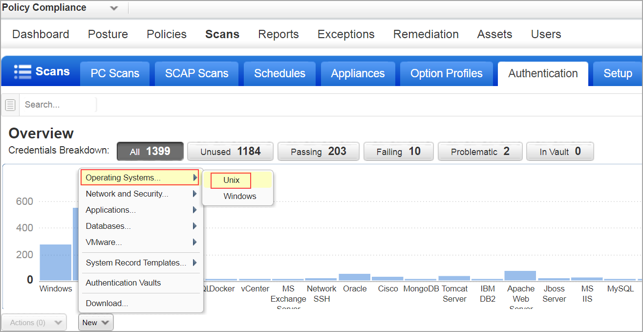The image size is (643, 332).
Task: Expand the System Record Templates submenu
Action: (x=141, y=263)
